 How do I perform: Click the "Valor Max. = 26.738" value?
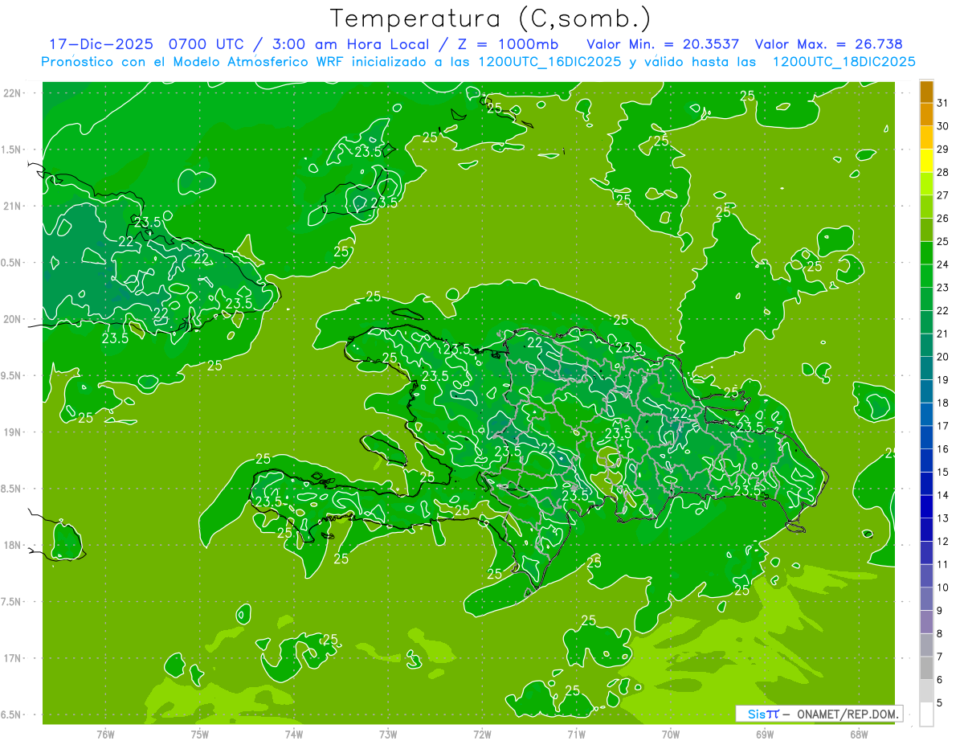(x=828, y=44)
